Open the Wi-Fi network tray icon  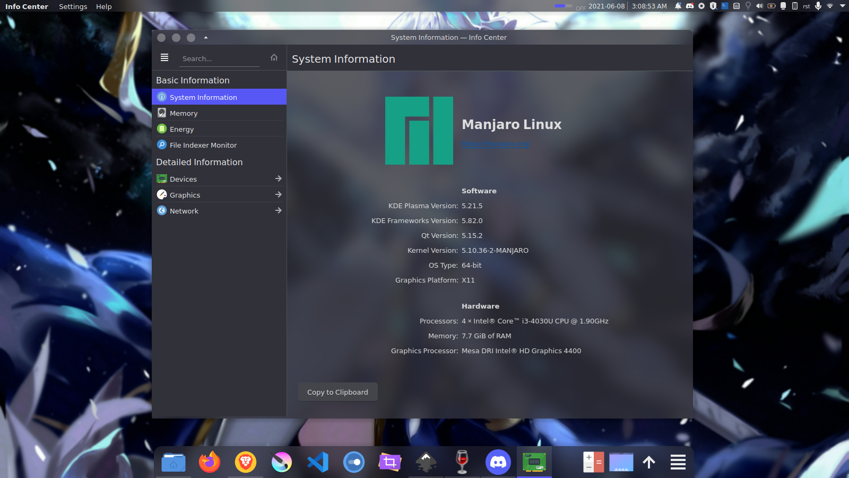click(x=830, y=6)
